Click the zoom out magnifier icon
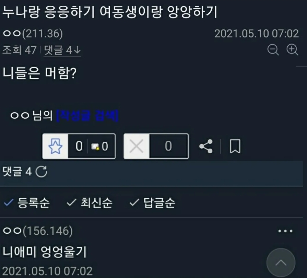Viewport: 307px width, 279px height. click(273, 49)
